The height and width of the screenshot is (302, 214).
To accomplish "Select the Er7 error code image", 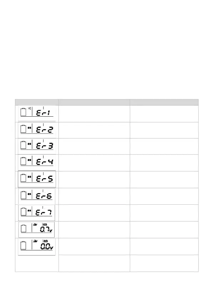I will pyautogui.click(x=37, y=213).
